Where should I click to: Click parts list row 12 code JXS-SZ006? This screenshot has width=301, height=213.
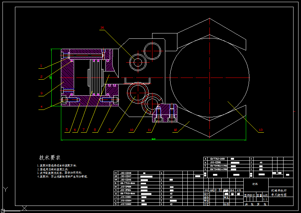(126, 180)
